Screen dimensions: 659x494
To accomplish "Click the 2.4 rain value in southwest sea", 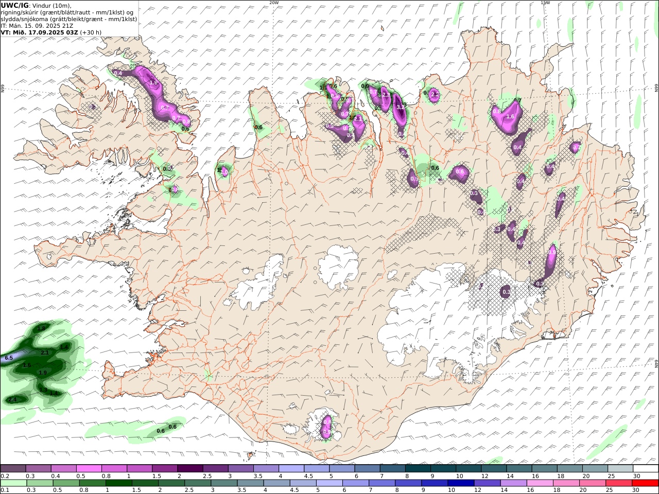I will [12, 399].
